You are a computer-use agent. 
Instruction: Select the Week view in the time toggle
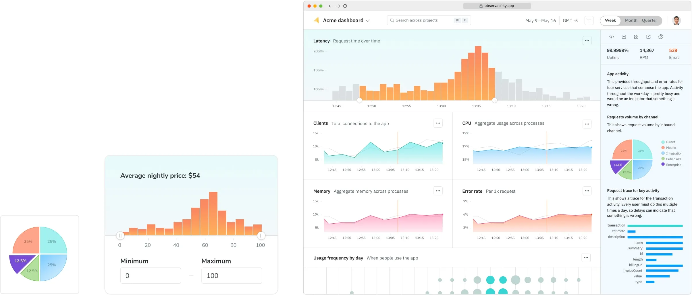610,20
